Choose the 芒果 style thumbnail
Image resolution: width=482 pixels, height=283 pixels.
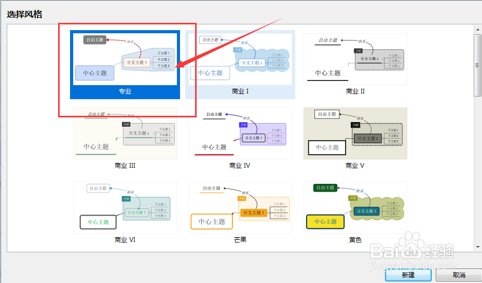tap(240, 208)
